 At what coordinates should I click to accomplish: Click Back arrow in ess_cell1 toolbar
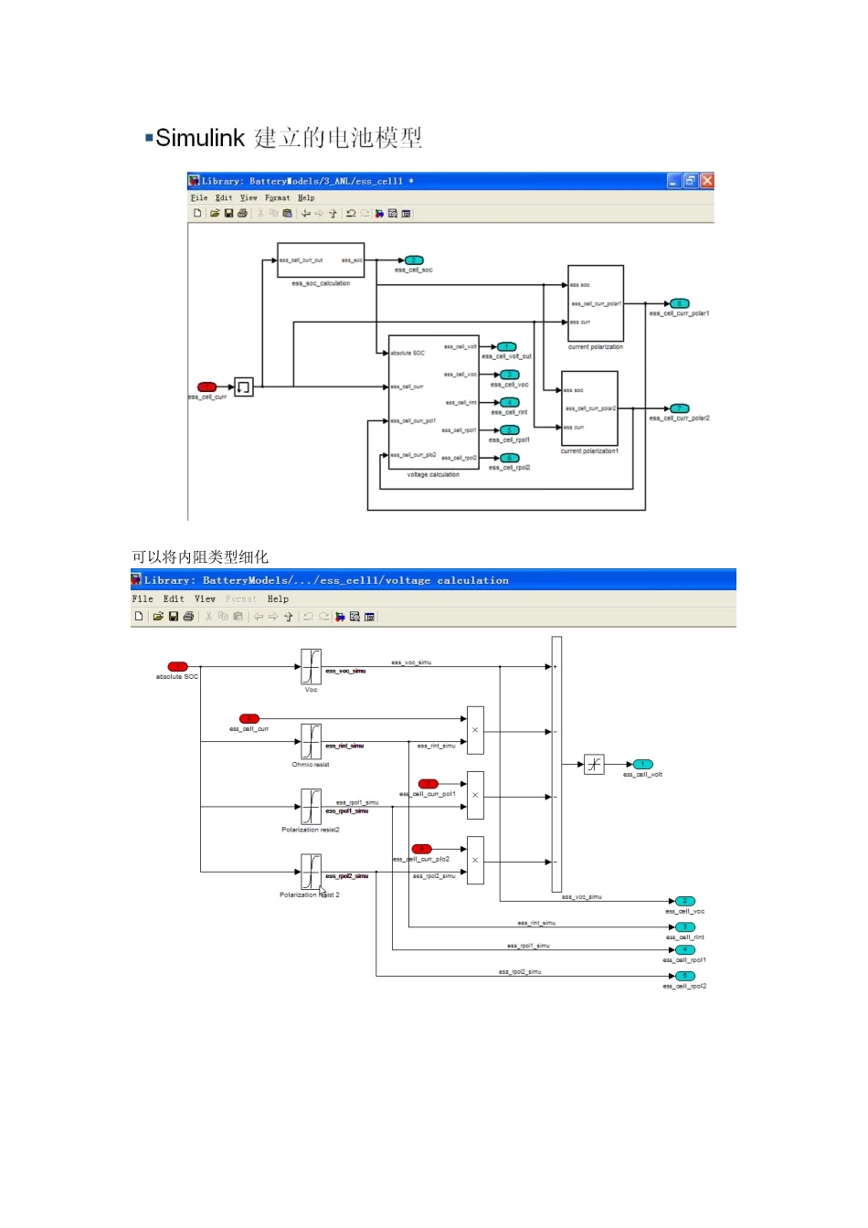[x=306, y=213]
